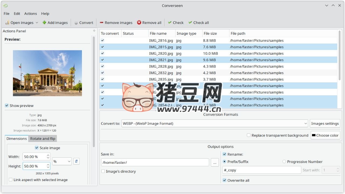This screenshot has height=194, width=345.
Task: Open the scale unit % dropdown
Action: (62, 161)
